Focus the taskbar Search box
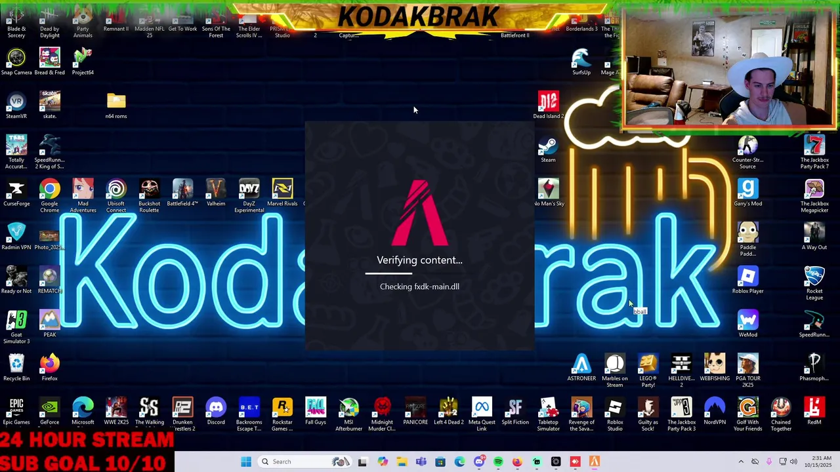This screenshot has height=472, width=840. [x=306, y=462]
